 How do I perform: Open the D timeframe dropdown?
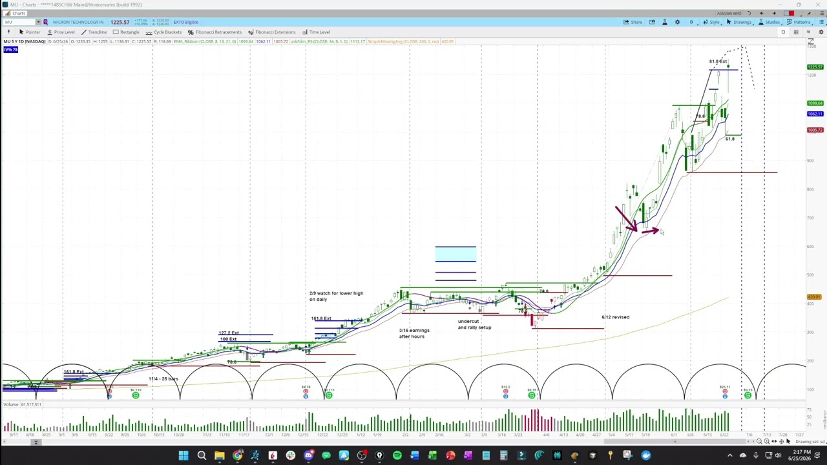692,22
